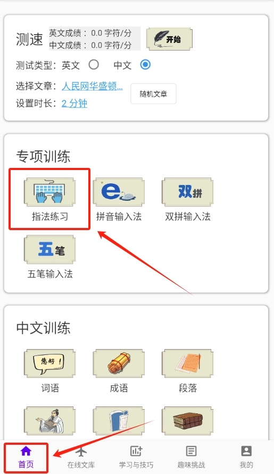This screenshot has width=274, height=474.
Task: Open 拼音输入法 training icon
Action: 119,192
